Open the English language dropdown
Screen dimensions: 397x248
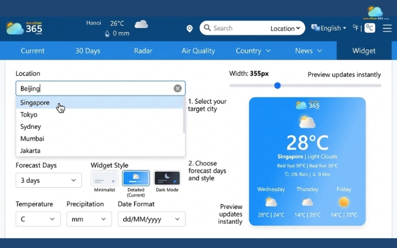(x=333, y=28)
